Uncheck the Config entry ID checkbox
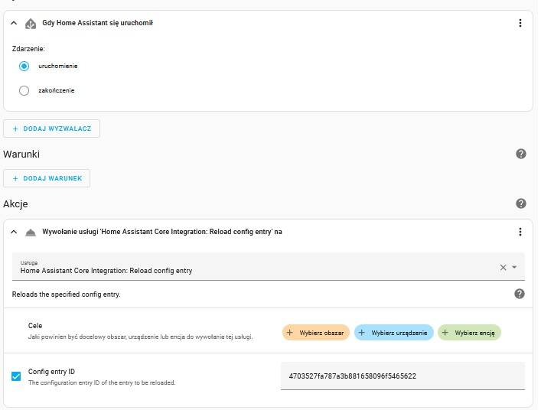The image size is (541, 410). click(x=16, y=376)
